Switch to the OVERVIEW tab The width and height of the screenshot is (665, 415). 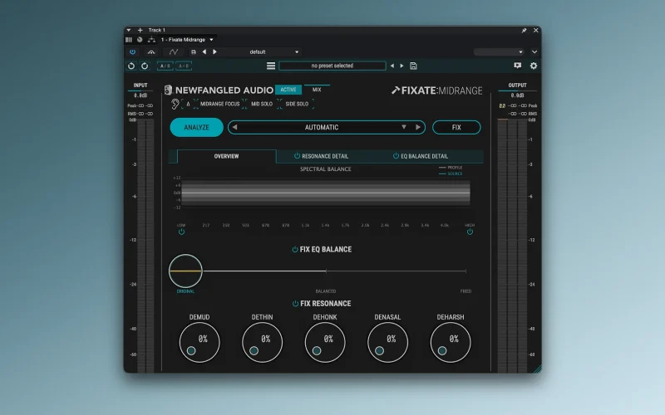[x=226, y=156]
